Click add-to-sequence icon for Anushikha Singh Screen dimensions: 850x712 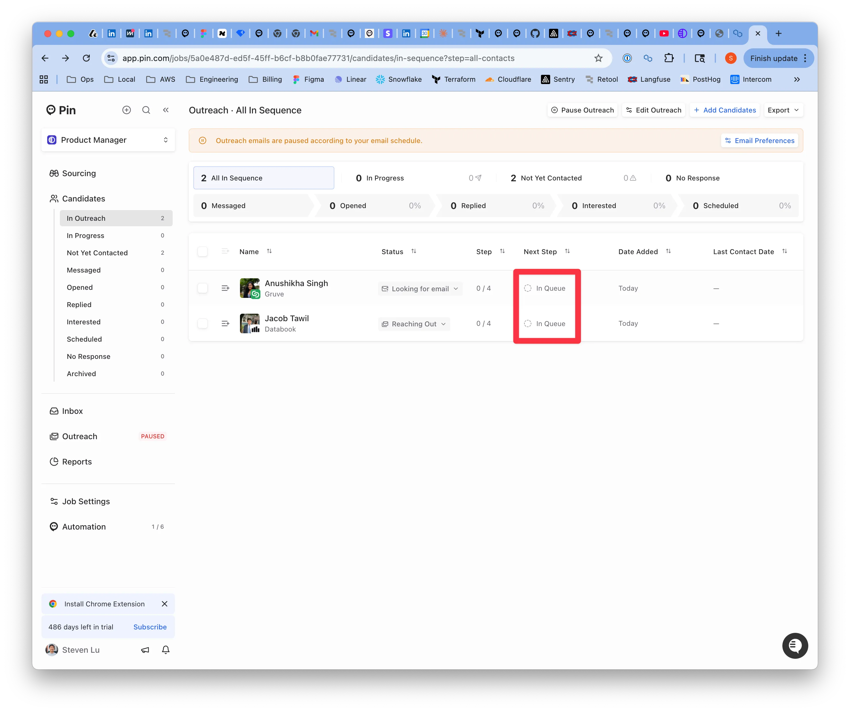coord(226,288)
